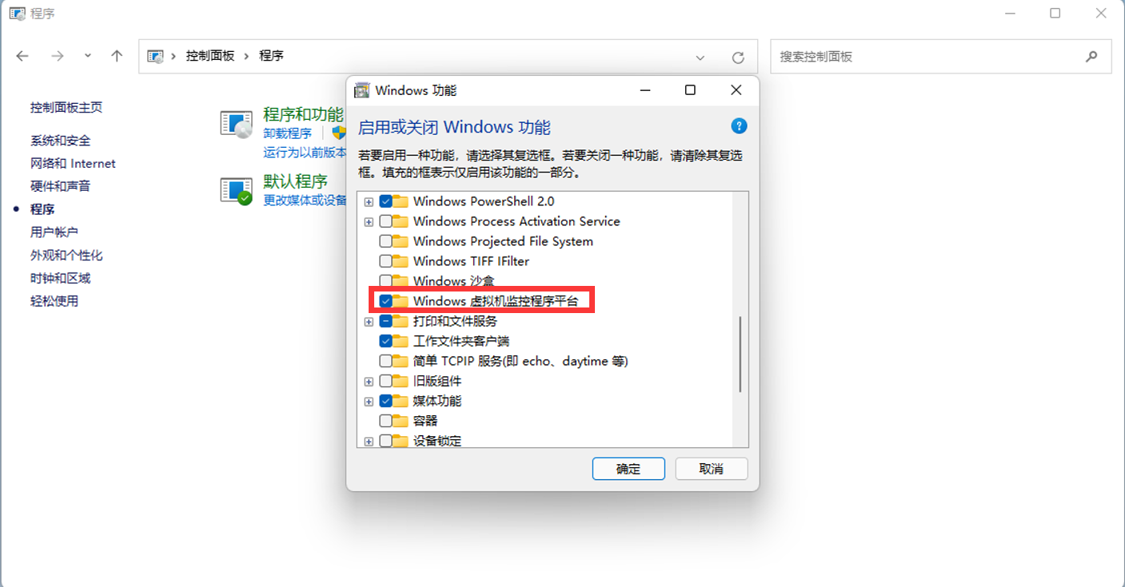This screenshot has width=1125, height=587.
Task: Click the blue help question mark icon
Action: 740,126
